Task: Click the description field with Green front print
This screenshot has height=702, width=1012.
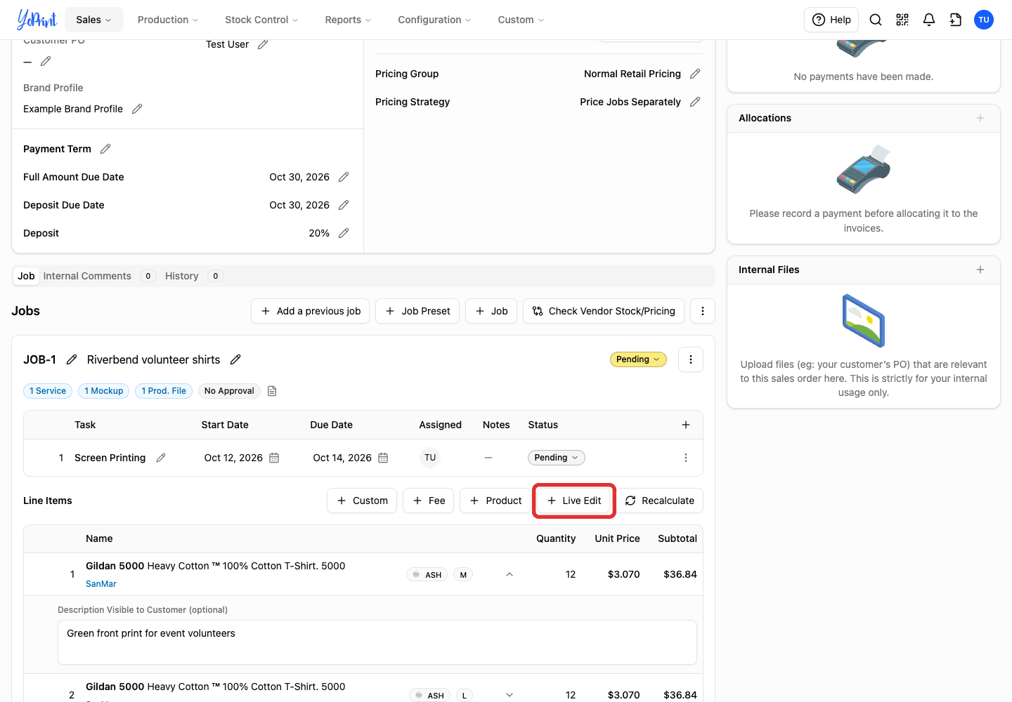Action: 377,642
